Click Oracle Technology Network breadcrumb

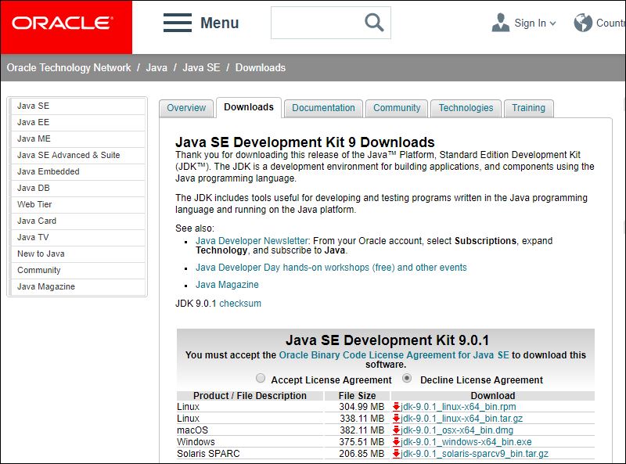pos(69,67)
